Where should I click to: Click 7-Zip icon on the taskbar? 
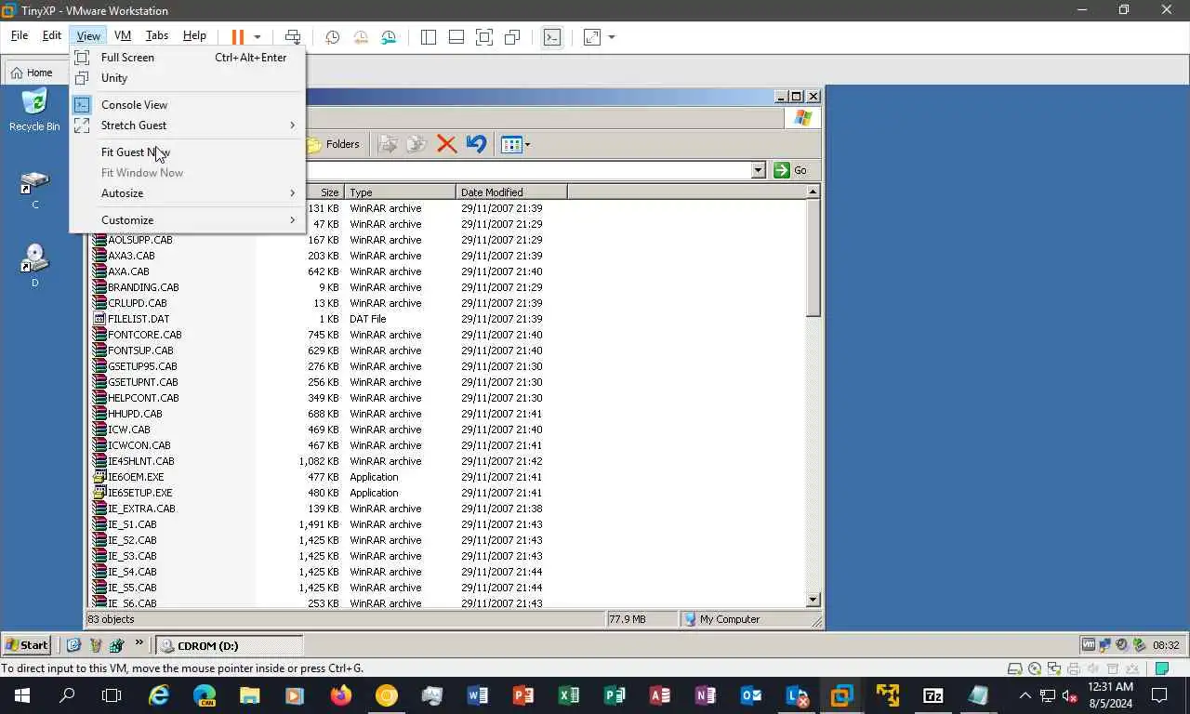coord(933,694)
